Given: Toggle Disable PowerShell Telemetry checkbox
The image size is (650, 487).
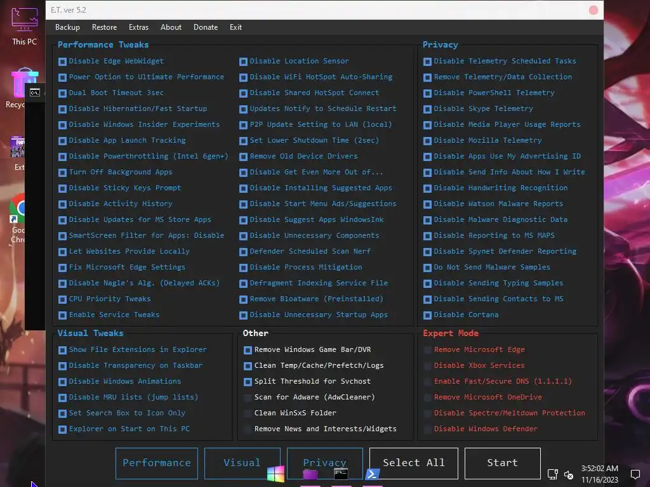Looking at the screenshot, I should 427,93.
